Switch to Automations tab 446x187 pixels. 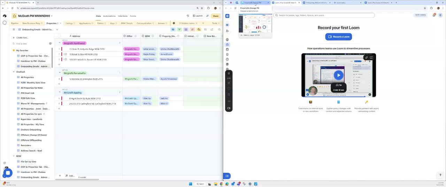pos(109,16)
